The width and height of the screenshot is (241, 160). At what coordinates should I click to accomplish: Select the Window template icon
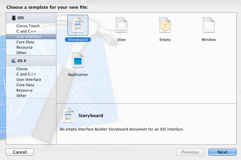(208, 25)
